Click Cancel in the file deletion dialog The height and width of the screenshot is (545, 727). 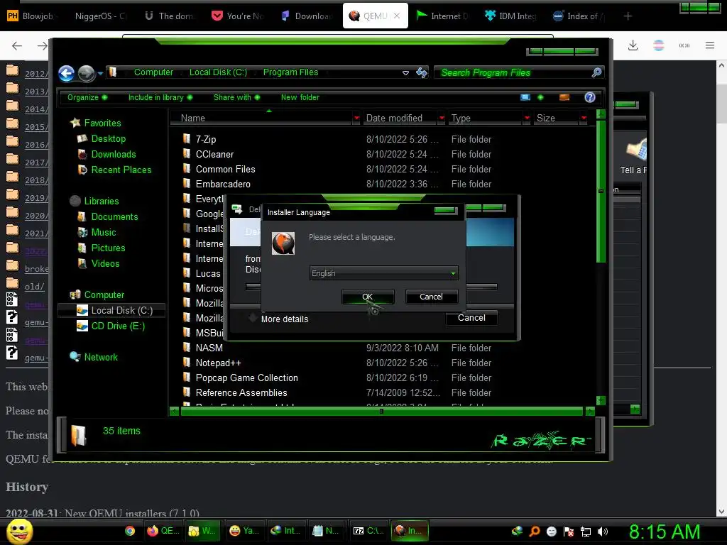point(471,317)
